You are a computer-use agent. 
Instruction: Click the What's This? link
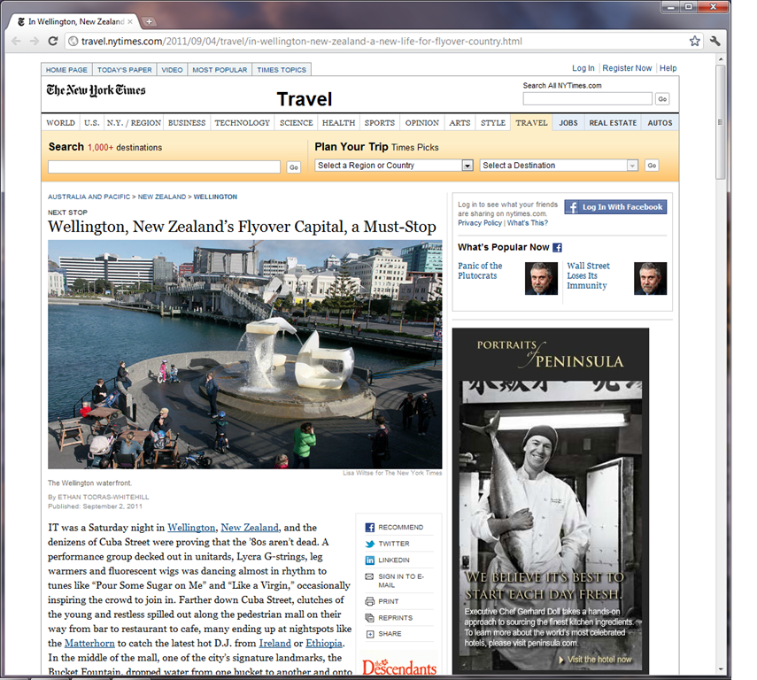coord(528,222)
